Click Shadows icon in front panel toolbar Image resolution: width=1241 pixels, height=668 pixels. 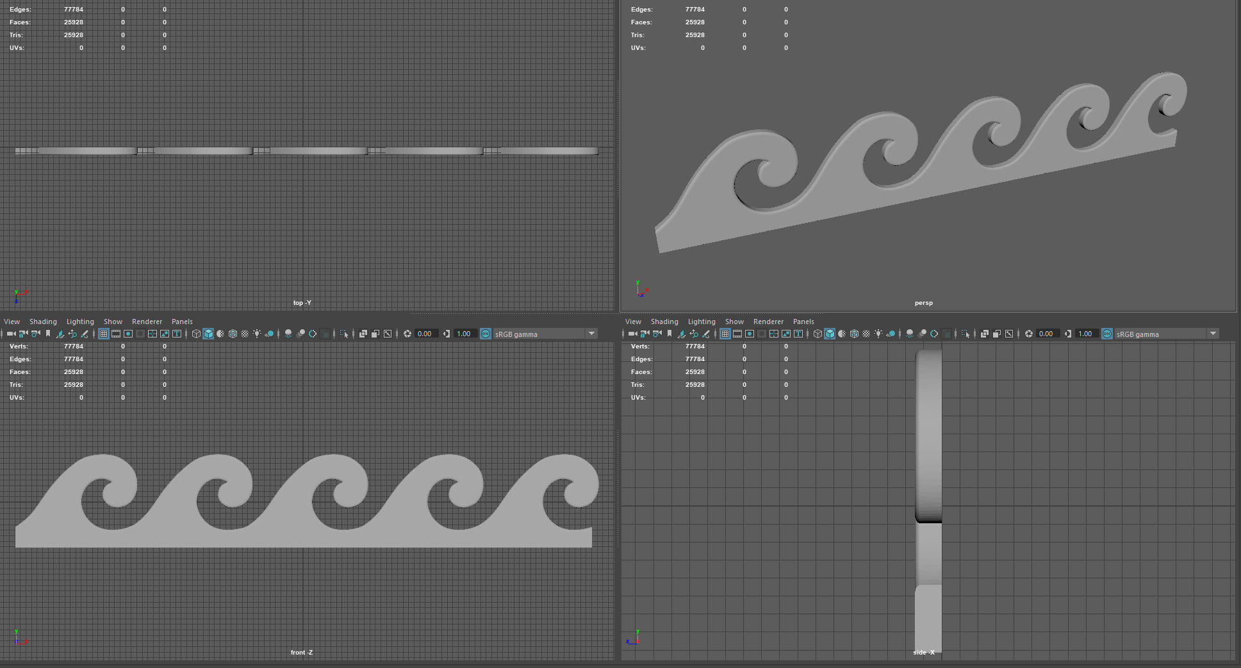[x=269, y=334]
